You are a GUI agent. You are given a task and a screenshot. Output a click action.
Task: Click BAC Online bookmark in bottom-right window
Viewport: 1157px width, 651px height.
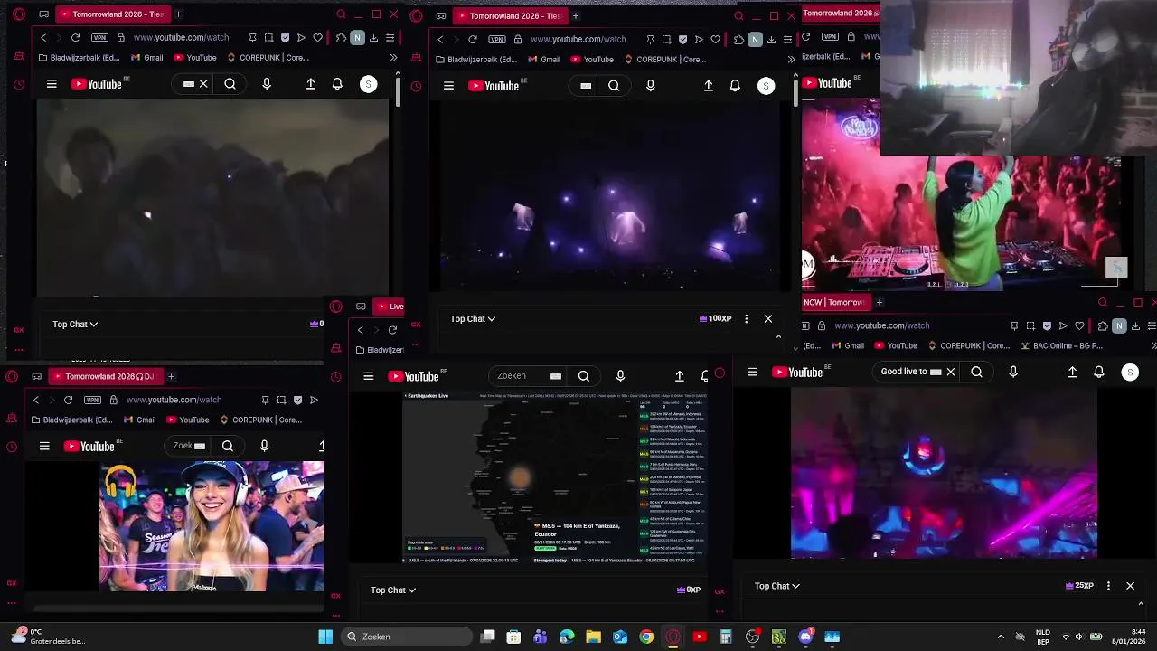pyautogui.click(x=1063, y=345)
